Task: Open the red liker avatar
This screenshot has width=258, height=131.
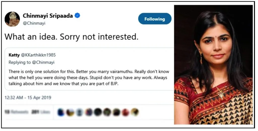Action: click(x=125, y=112)
